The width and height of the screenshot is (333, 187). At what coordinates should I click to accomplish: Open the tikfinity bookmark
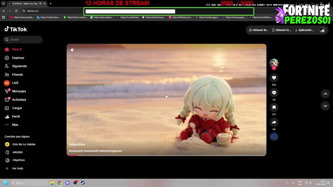180,17
